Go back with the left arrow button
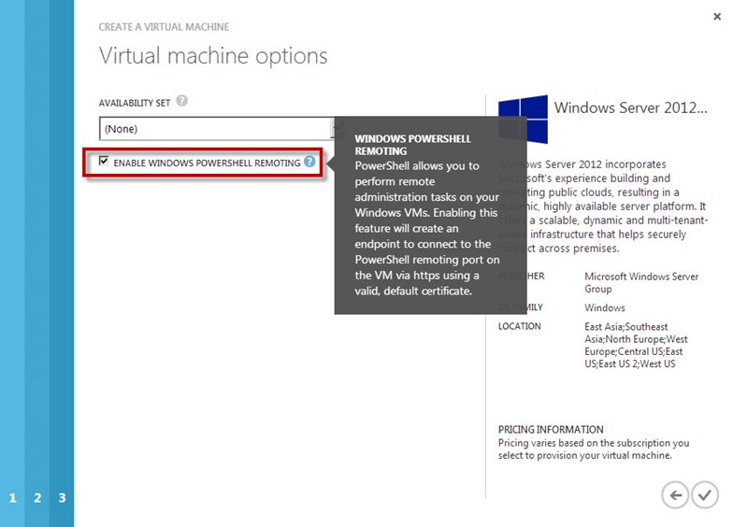Screen dimensions: 733x527 coord(675,495)
